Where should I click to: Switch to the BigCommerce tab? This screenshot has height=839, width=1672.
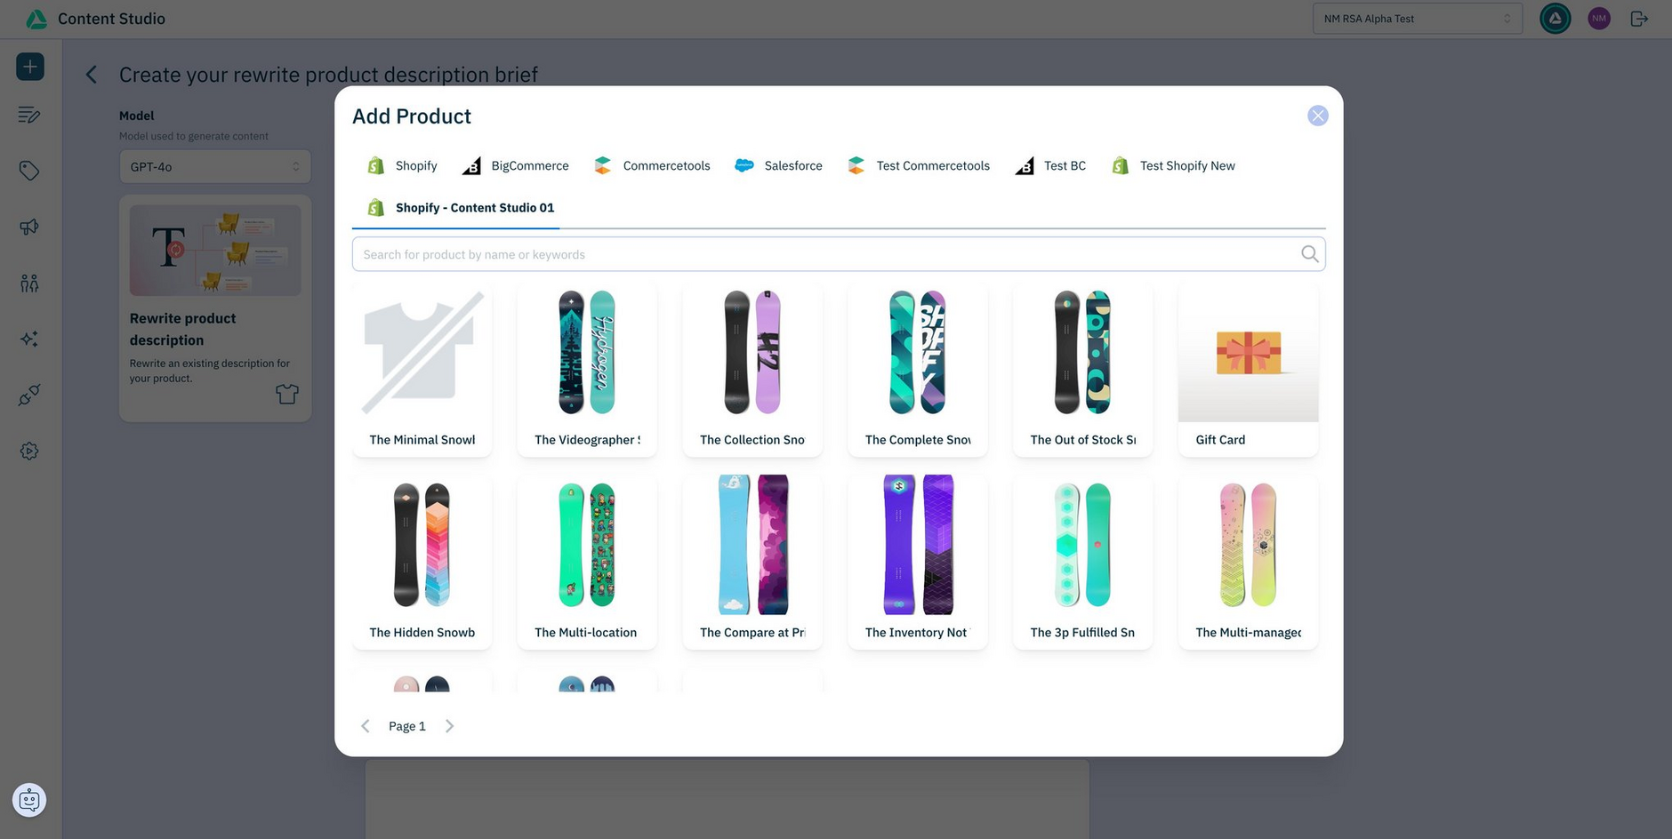(516, 166)
